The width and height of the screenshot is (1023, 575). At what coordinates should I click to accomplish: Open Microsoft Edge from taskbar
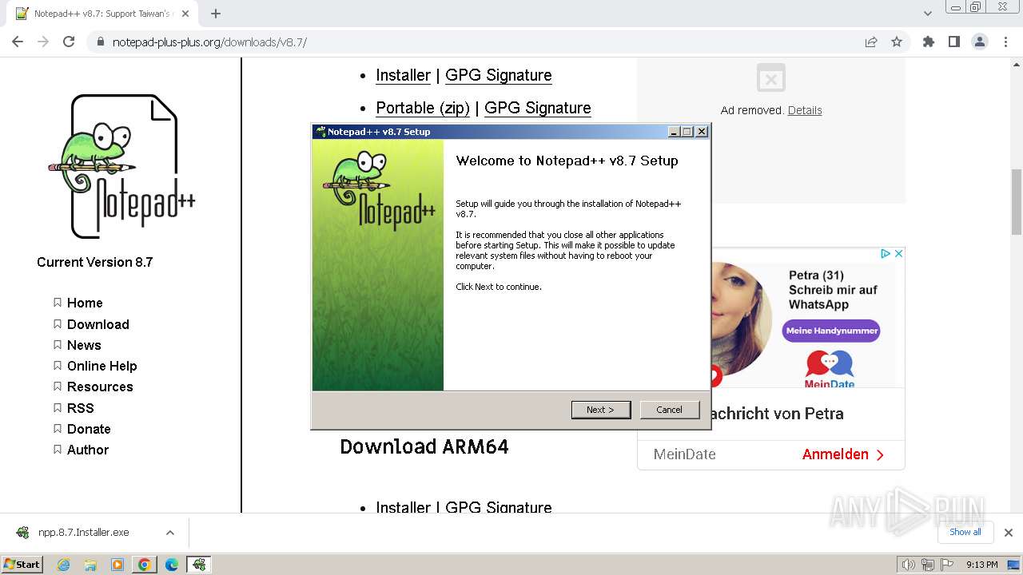point(172,565)
